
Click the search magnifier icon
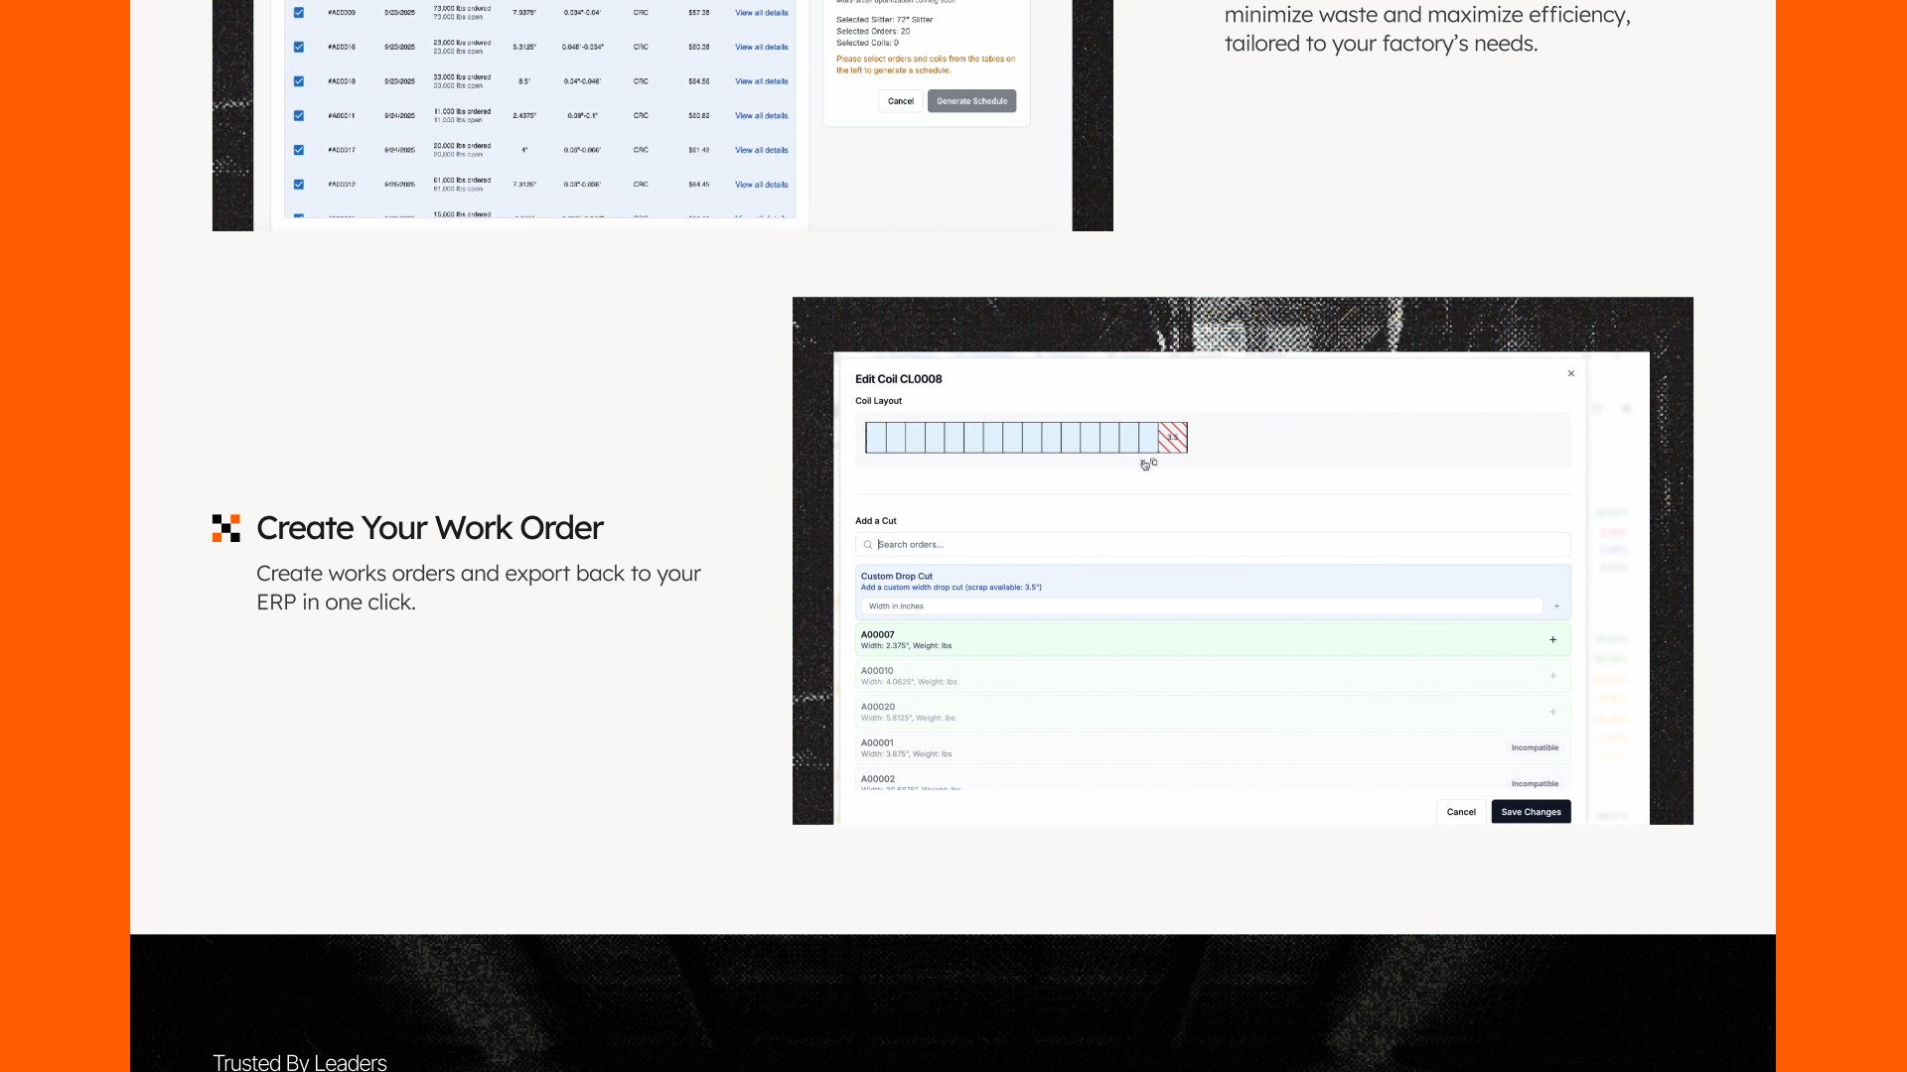[x=867, y=545]
